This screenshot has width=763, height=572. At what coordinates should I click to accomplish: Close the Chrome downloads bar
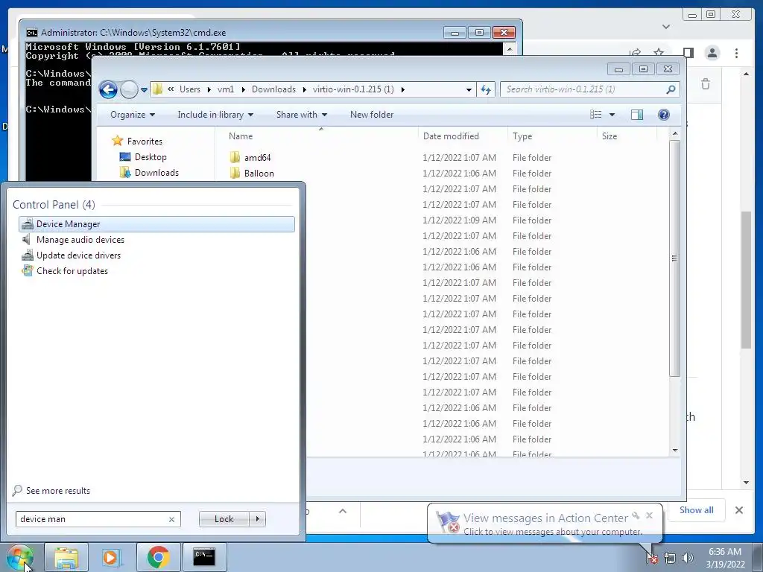(738, 510)
